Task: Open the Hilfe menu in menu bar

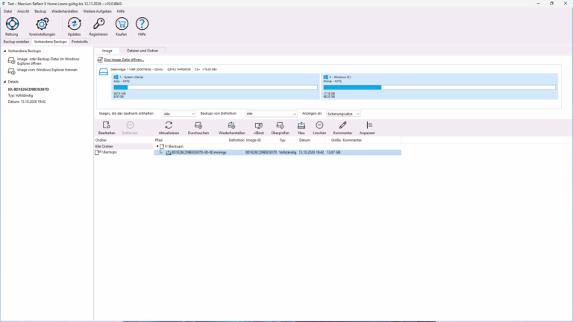Action: coord(121,11)
